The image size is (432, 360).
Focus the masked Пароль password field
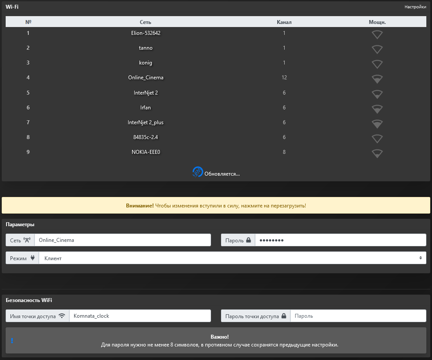(340, 240)
